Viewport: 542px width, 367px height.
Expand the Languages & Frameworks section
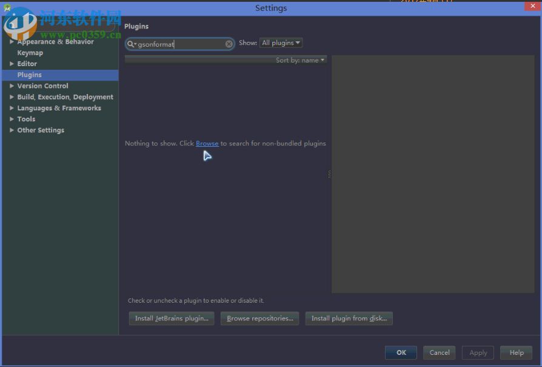12,108
